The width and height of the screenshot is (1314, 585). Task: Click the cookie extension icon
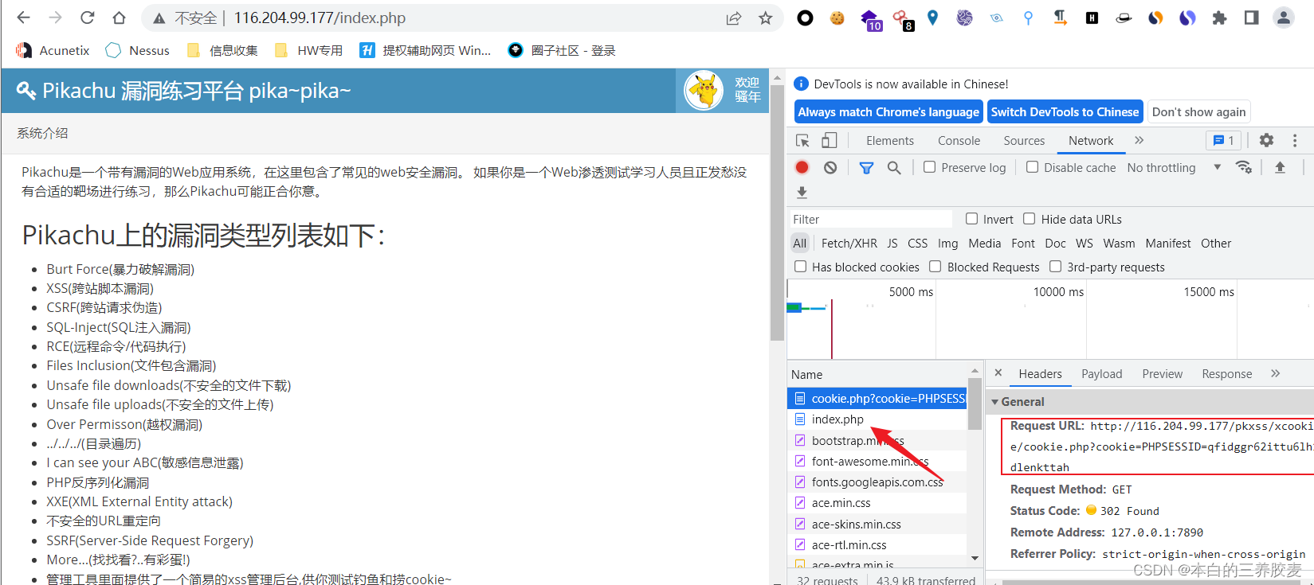point(837,18)
